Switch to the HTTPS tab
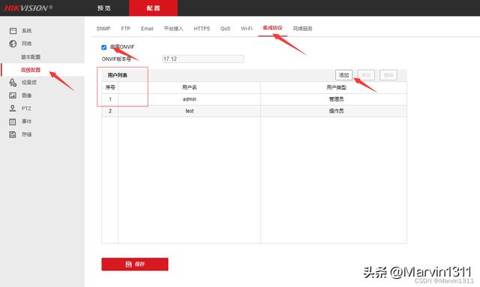Screen dimensions: 480x287 click(202, 29)
